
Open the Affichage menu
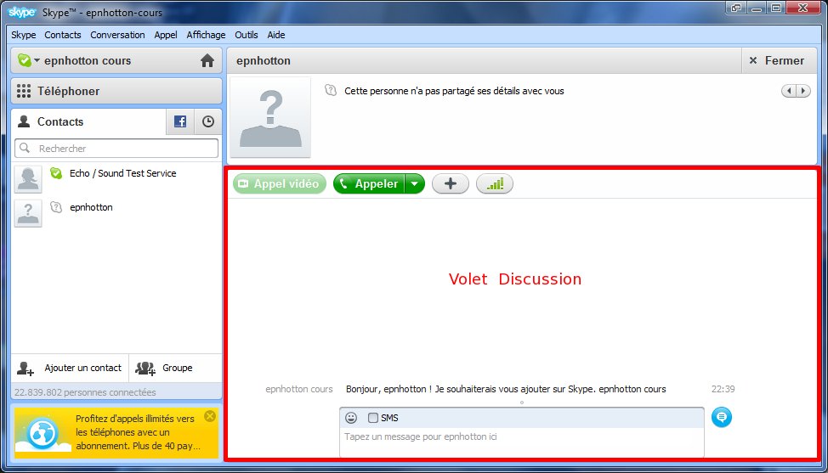click(206, 35)
